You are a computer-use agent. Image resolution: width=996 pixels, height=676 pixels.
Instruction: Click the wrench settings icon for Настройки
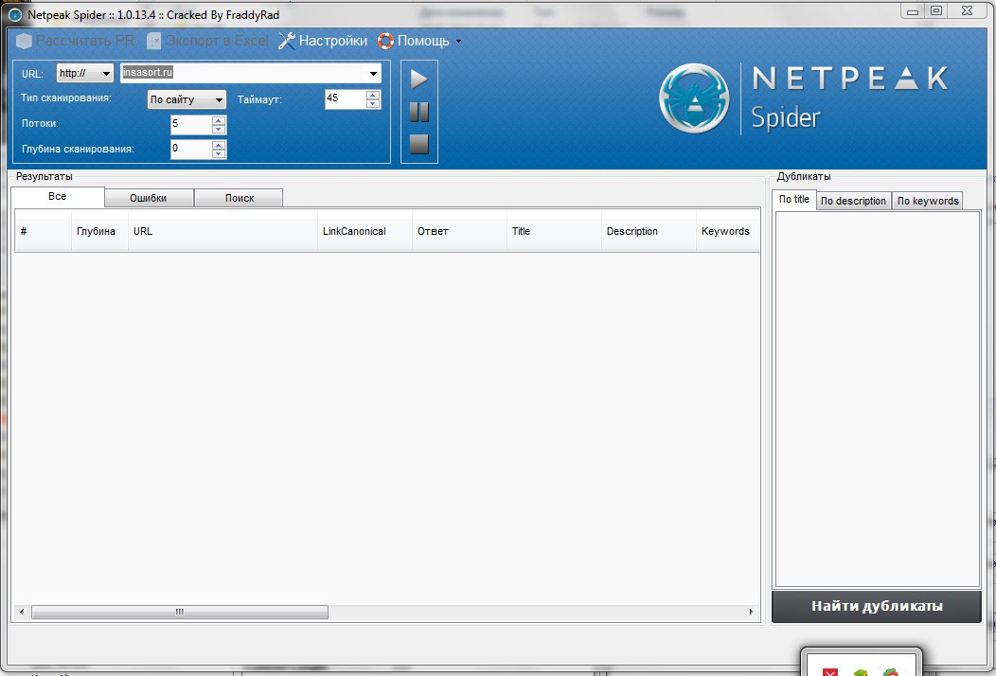287,41
